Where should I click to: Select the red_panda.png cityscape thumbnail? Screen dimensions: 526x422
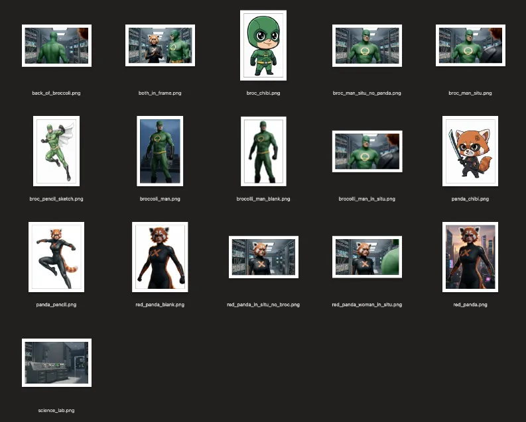(x=470, y=257)
